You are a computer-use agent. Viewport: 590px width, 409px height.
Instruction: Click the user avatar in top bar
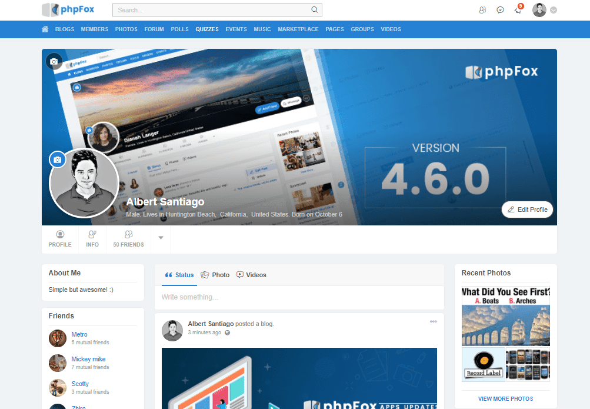coord(539,10)
